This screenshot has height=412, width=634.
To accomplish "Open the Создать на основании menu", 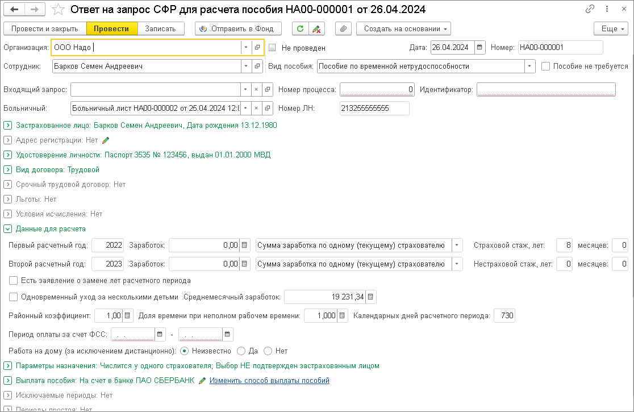I will point(403,29).
